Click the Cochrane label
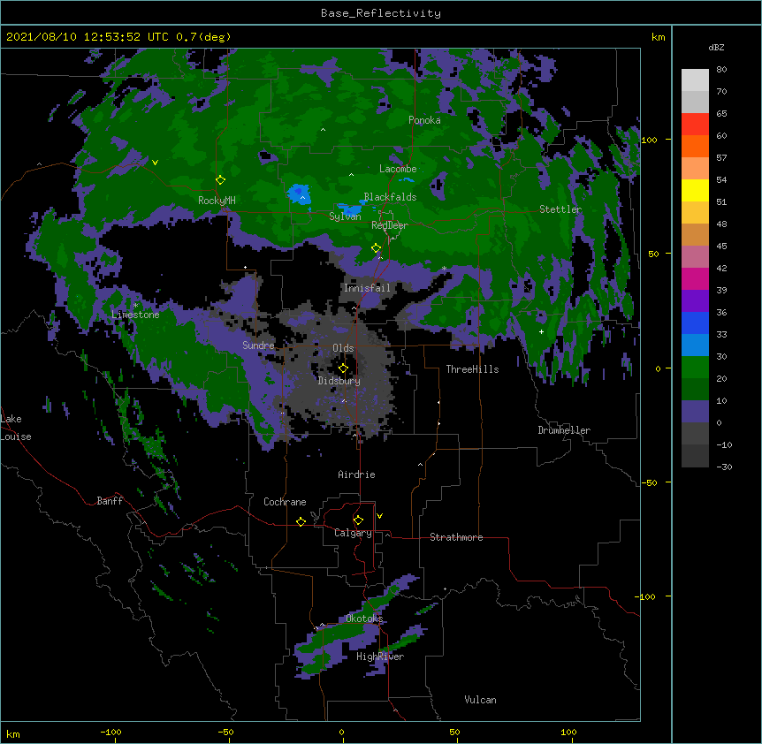Screen dimensions: 762x744 285,502
